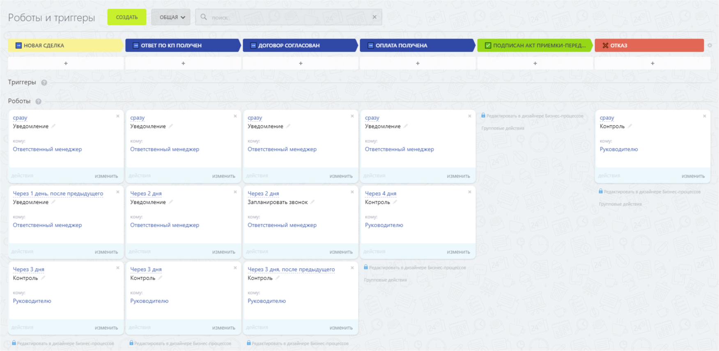Click изменить on the Запланировать звонок card

coord(341,252)
